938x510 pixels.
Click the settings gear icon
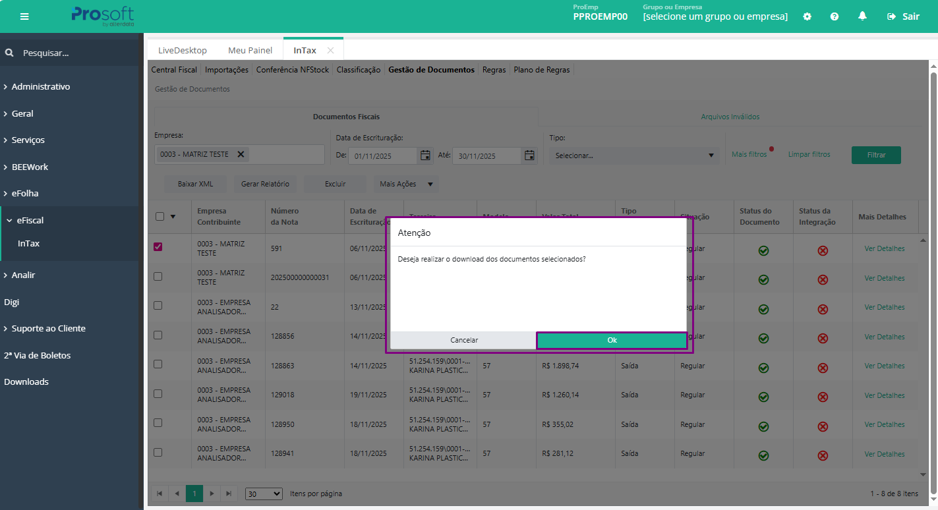coord(807,16)
